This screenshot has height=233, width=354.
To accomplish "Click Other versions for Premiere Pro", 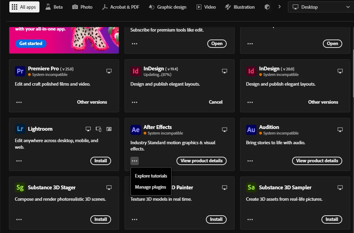I will [92, 102].
